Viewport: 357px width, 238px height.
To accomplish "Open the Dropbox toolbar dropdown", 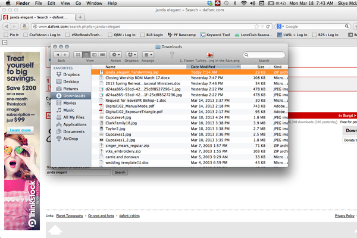I will [x=131, y=55].
